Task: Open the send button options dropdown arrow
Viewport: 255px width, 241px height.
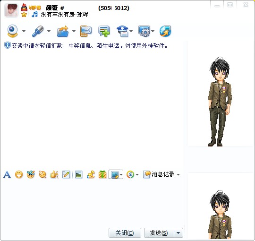Action: pos(178,232)
